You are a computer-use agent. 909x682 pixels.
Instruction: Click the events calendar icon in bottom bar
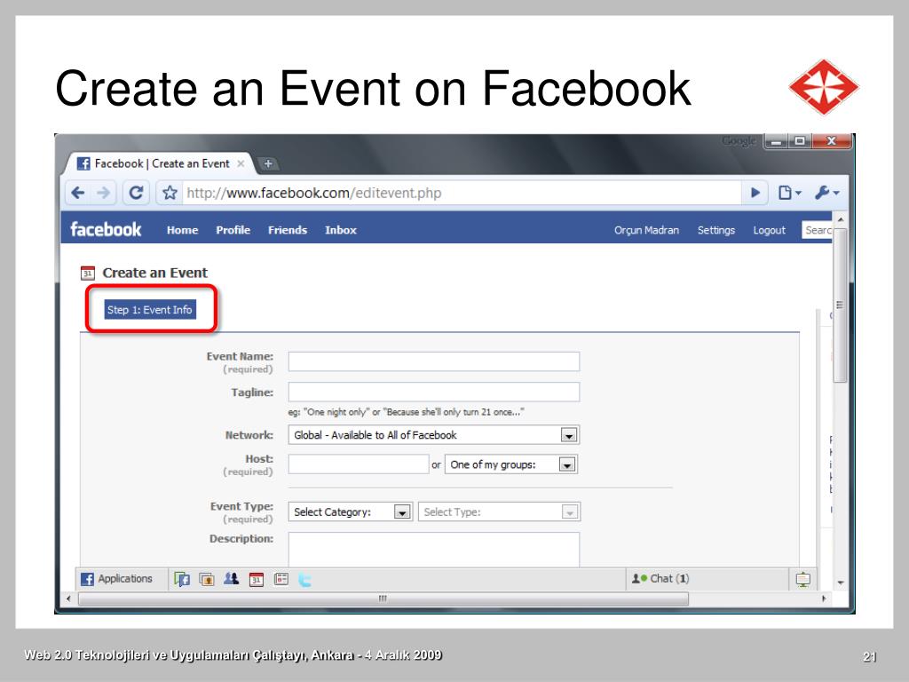(257, 579)
